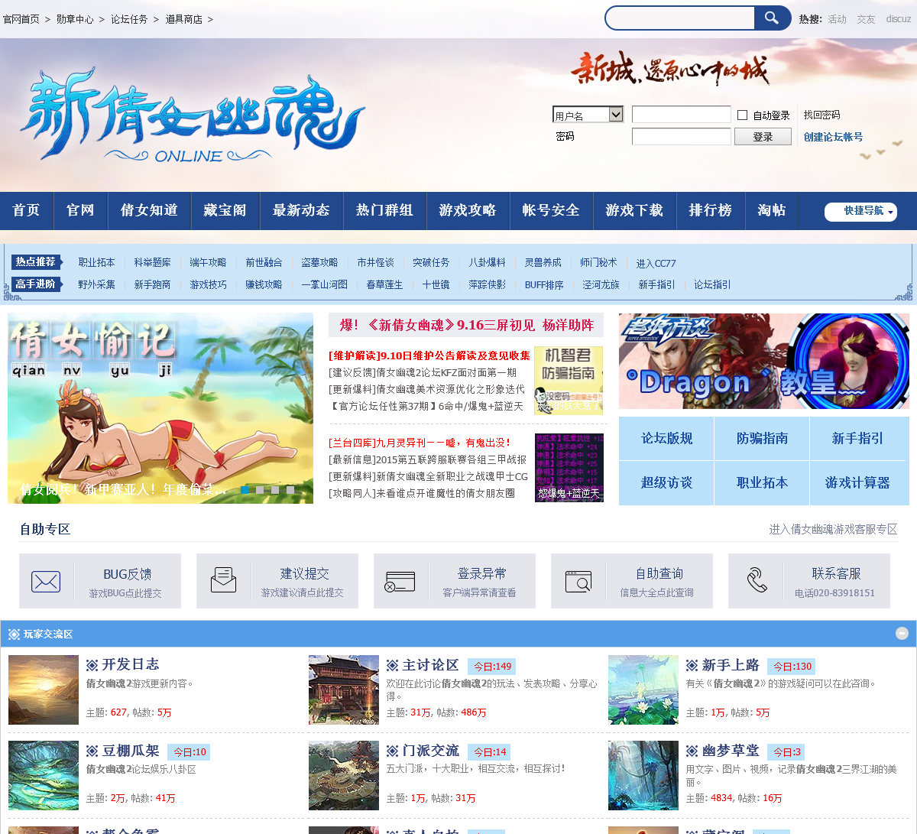This screenshot has width=917, height=834.
Task: Go to 首页 in main navigation
Action: pyautogui.click(x=26, y=210)
